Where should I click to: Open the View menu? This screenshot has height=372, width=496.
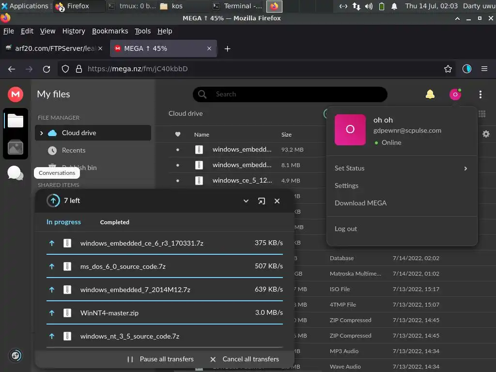pyautogui.click(x=47, y=31)
